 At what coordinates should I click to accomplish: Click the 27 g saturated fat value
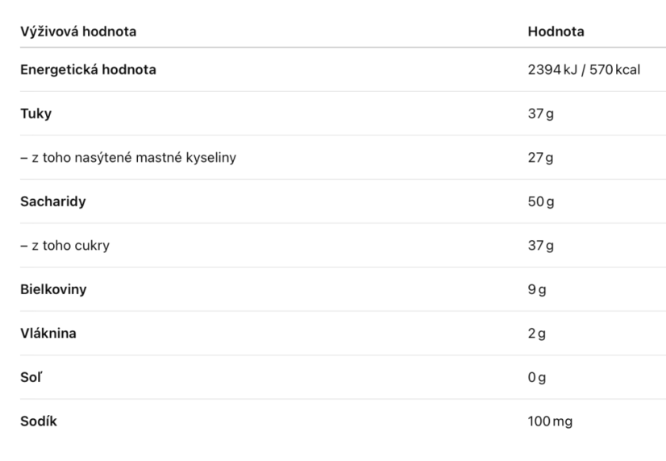[540, 157]
